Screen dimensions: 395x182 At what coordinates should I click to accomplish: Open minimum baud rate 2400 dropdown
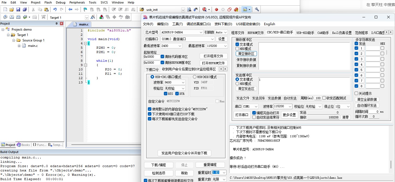click(x=180, y=46)
